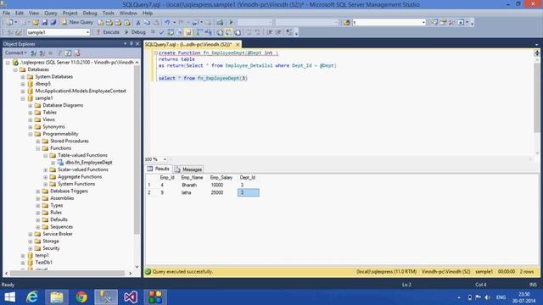Select the Views folder

click(x=48, y=119)
